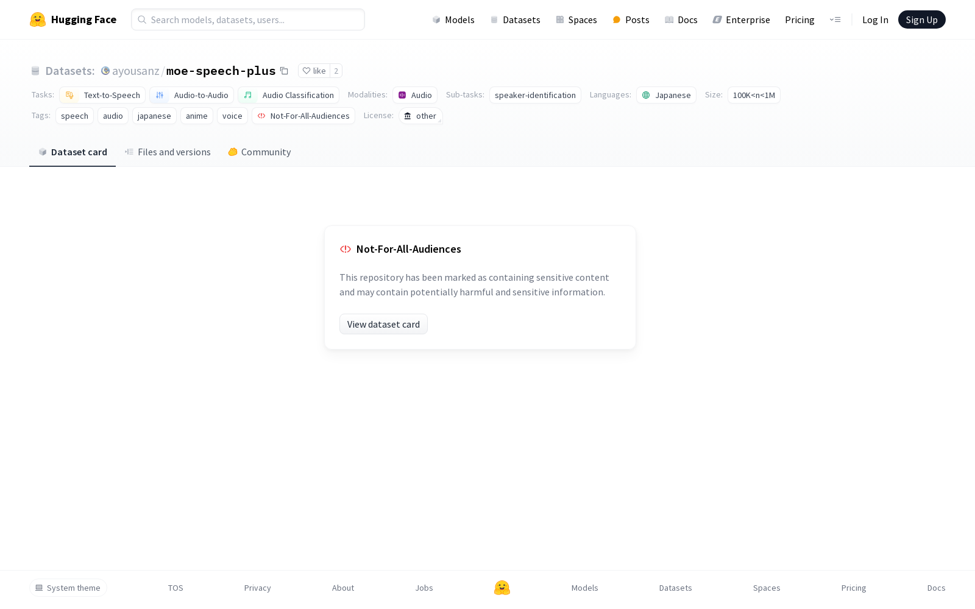Open the Pricing footer link
The height and width of the screenshot is (609, 975).
coord(854,588)
